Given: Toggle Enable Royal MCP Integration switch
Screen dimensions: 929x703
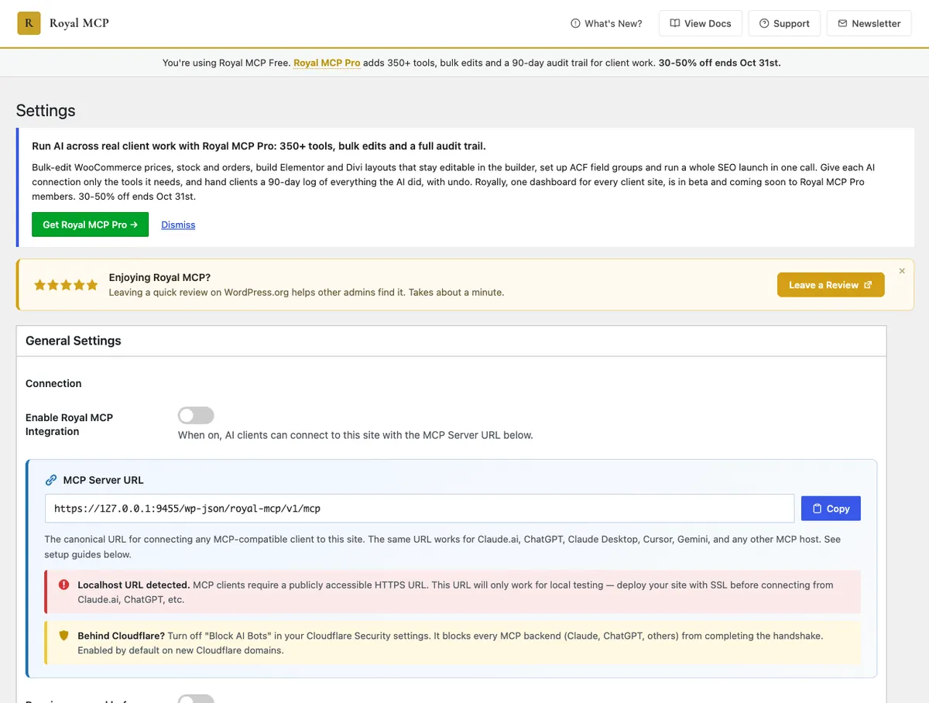Looking at the screenshot, I should [196, 416].
